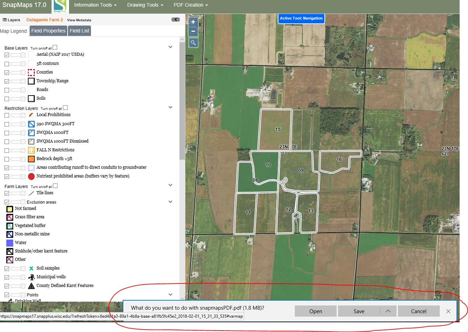Screen dimensions: 468x332
Task: Click the Bedrock depth orange color swatch
Action: click(x=31, y=159)
